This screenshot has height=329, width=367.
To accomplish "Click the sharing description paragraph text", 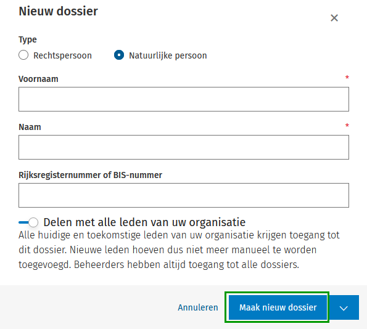I will pos(179,250).
